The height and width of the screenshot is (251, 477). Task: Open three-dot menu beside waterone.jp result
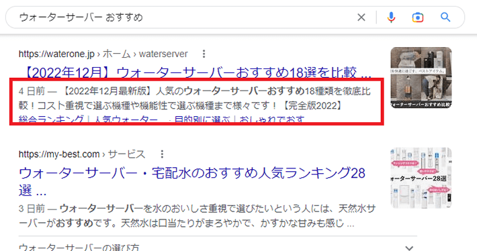click(x=204, y=54)
